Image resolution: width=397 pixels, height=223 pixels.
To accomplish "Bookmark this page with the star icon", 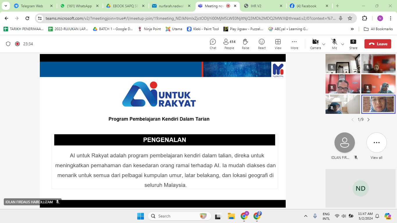I will click(x=350, y=18).
